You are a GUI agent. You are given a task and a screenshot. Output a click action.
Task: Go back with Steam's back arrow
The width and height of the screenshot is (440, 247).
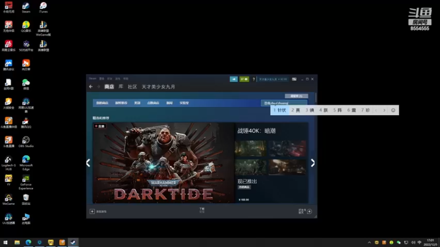[x=91, y=87]
